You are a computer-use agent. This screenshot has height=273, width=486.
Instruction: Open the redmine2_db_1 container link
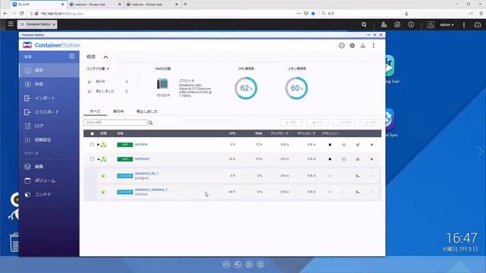147,174
